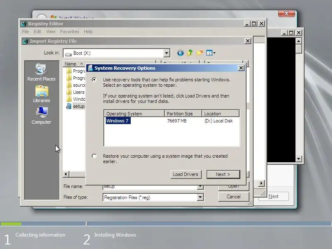Select the first Program Files folder

[x=76, y=71]
